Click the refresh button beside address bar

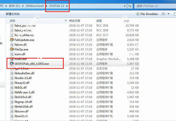tap(130, 6)
